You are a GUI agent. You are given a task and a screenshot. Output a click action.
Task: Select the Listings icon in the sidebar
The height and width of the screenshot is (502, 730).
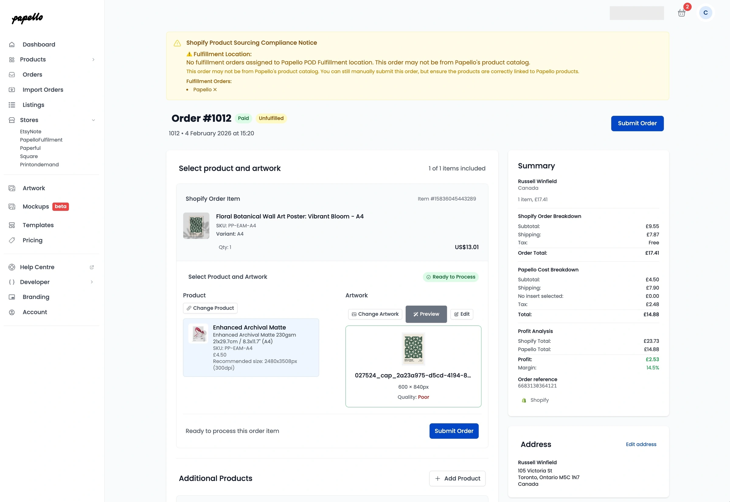12,105
